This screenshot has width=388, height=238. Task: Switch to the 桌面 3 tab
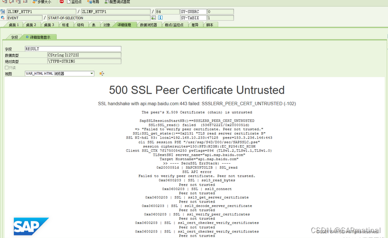pyautogui.click(x=49, y=25)
